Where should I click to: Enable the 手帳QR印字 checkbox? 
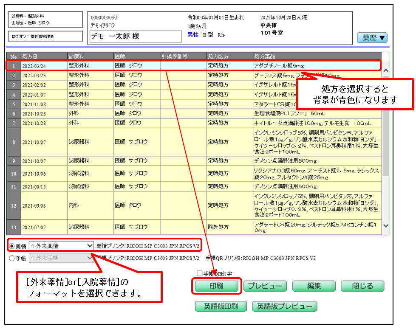200,274
